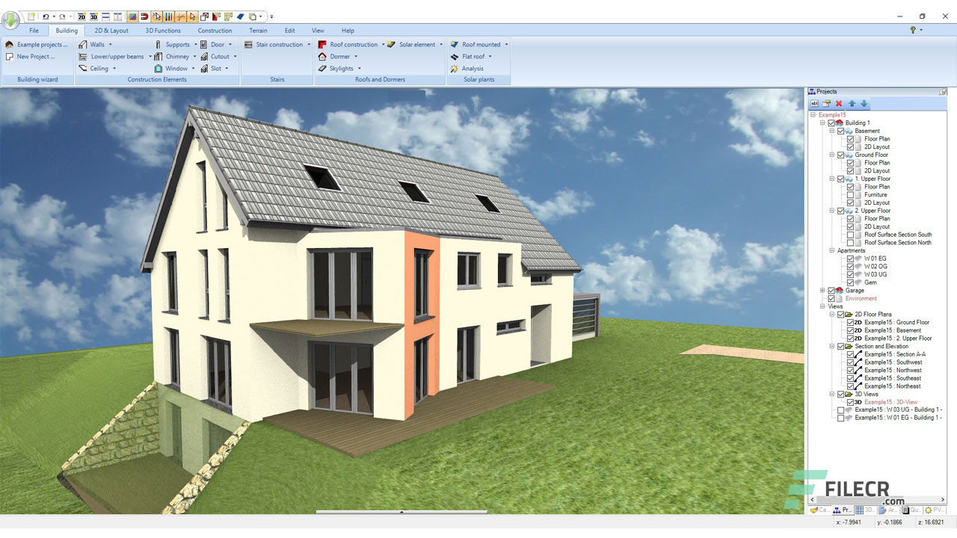Click Example projects ... button
957x538 pixels.
pyautogui.click(x=36, y=45)
